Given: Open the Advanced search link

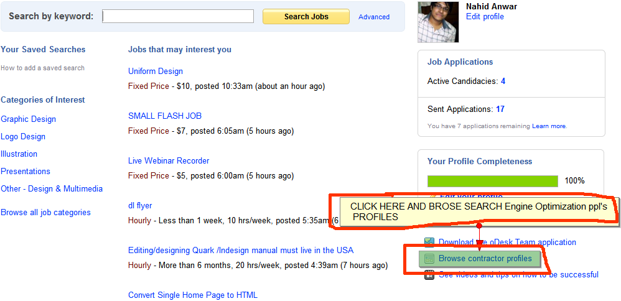Looking at the screenshot, I should coord(374,17).
